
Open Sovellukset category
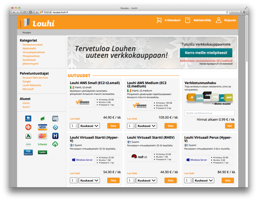tap(29, 60)
